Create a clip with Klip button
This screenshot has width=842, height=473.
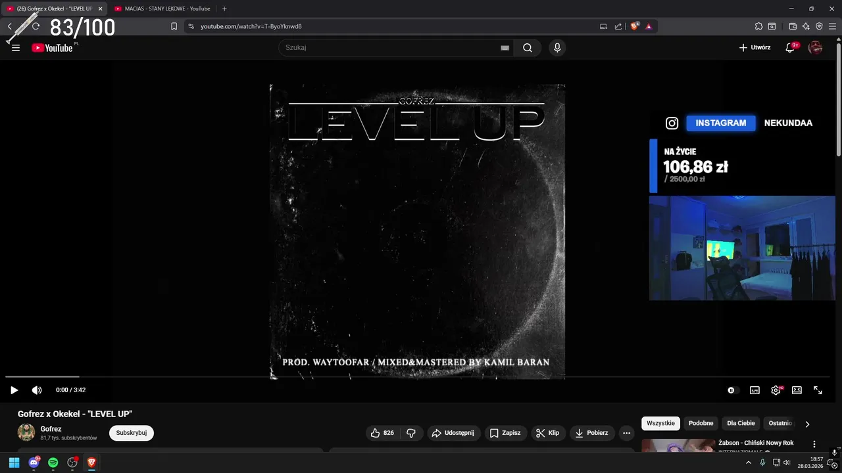click(x=548, y=433)
